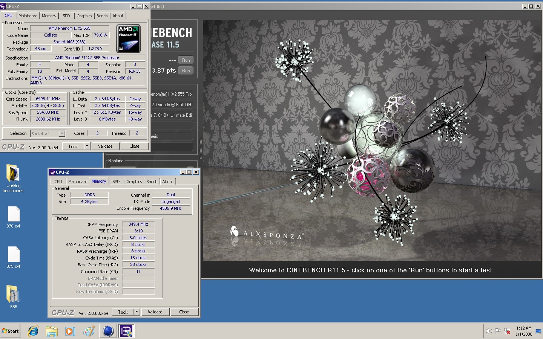Click the Max TDP value 79.8 W

[101, 35]
